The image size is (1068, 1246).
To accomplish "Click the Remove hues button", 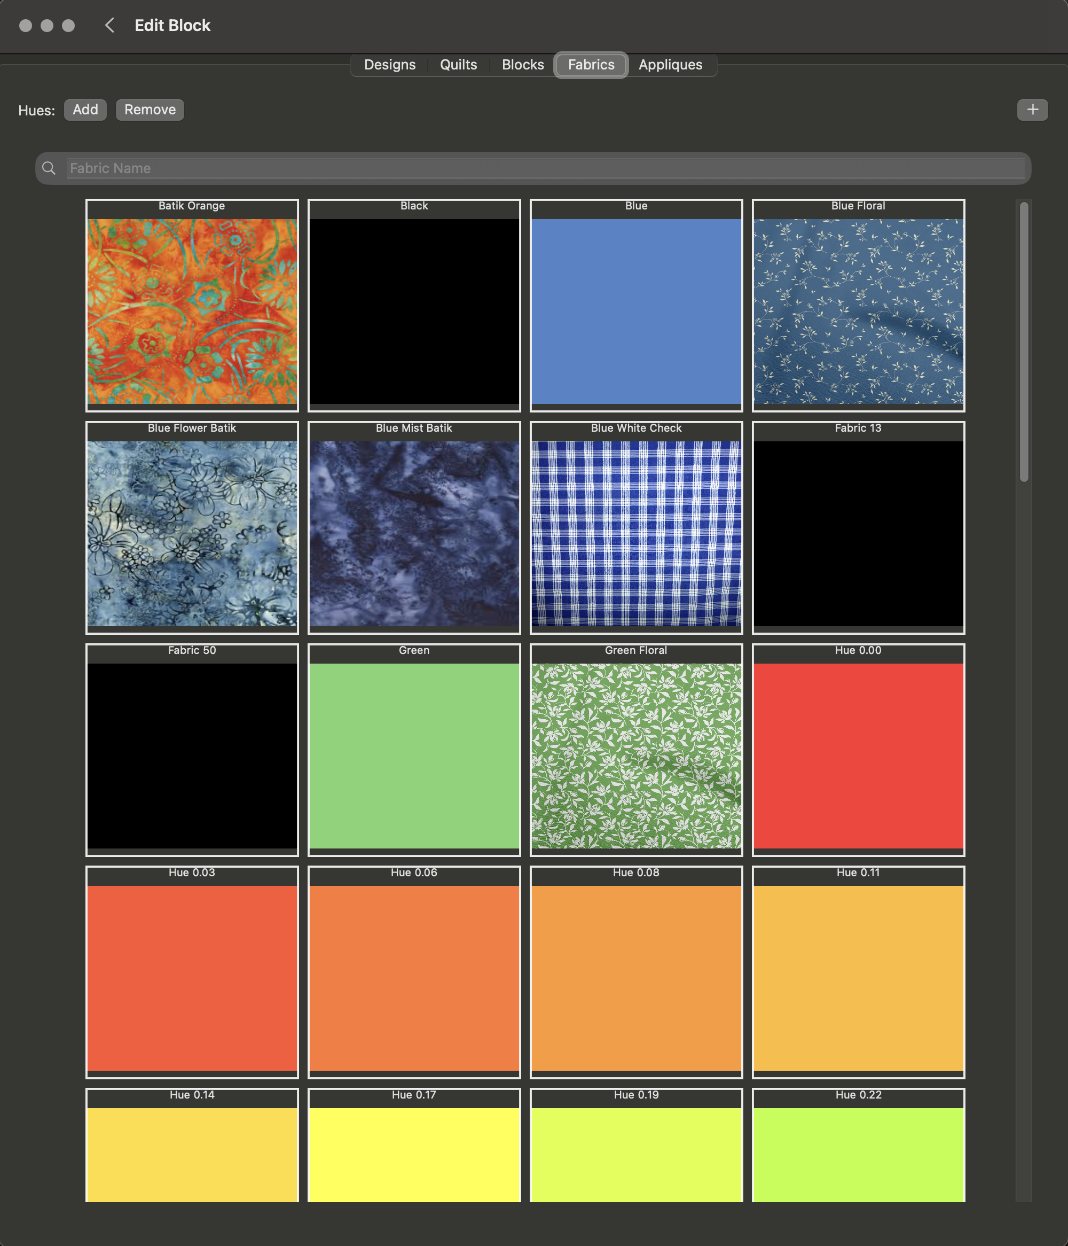I will [x=150, y=110].
